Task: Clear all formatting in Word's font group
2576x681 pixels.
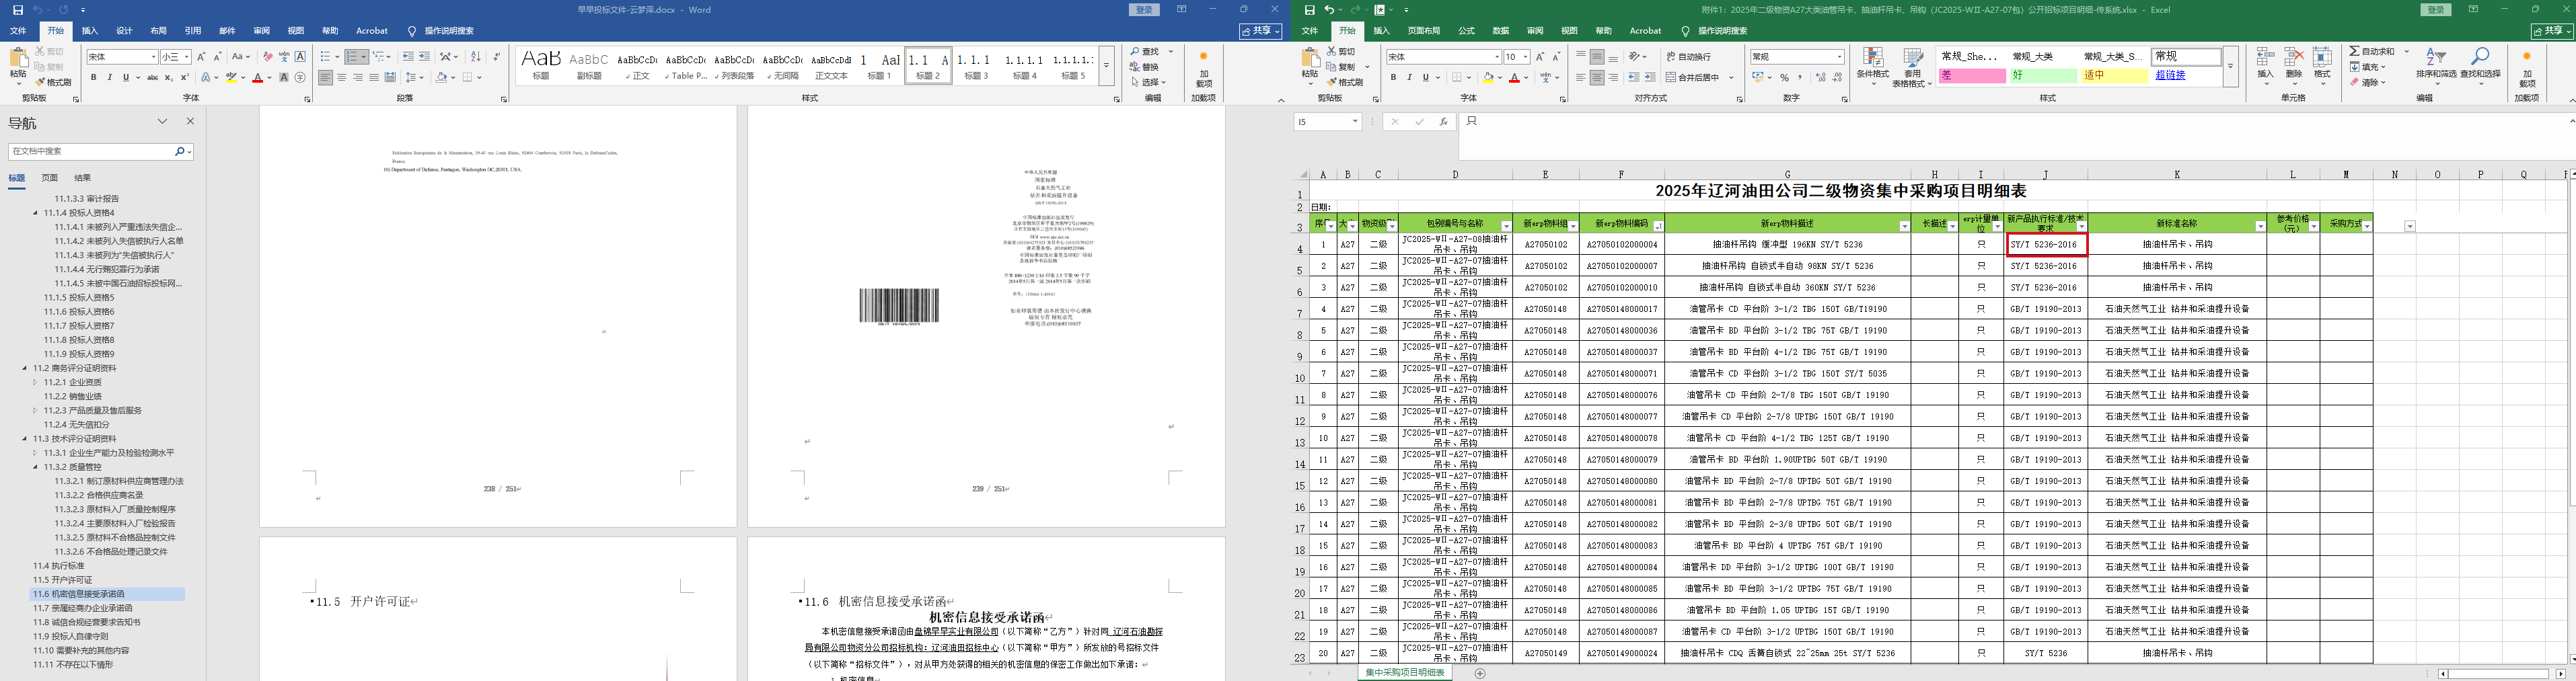Action: [268, 57]
